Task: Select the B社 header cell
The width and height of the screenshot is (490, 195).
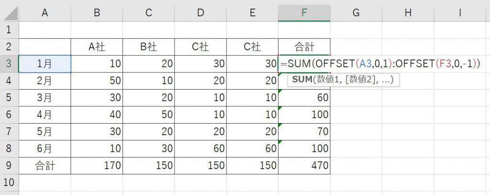Action: point(149,47)
